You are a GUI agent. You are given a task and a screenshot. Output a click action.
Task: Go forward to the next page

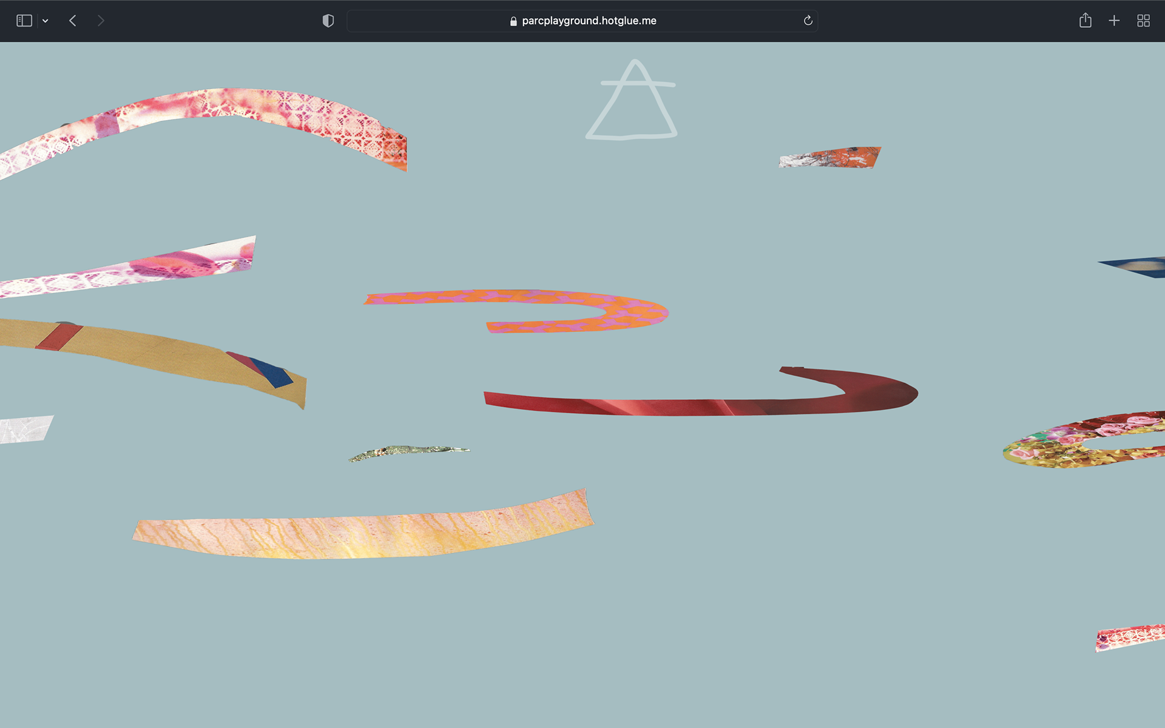click(101, 21)
